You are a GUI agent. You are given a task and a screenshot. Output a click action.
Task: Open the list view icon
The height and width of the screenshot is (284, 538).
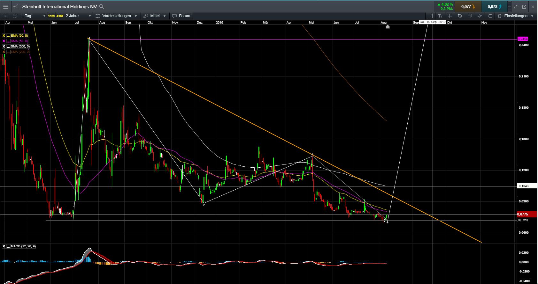point(5,16)
